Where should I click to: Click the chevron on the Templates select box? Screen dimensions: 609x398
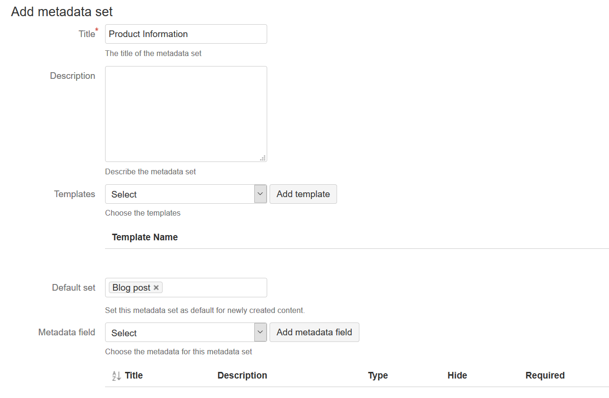[x=260, y=194]
